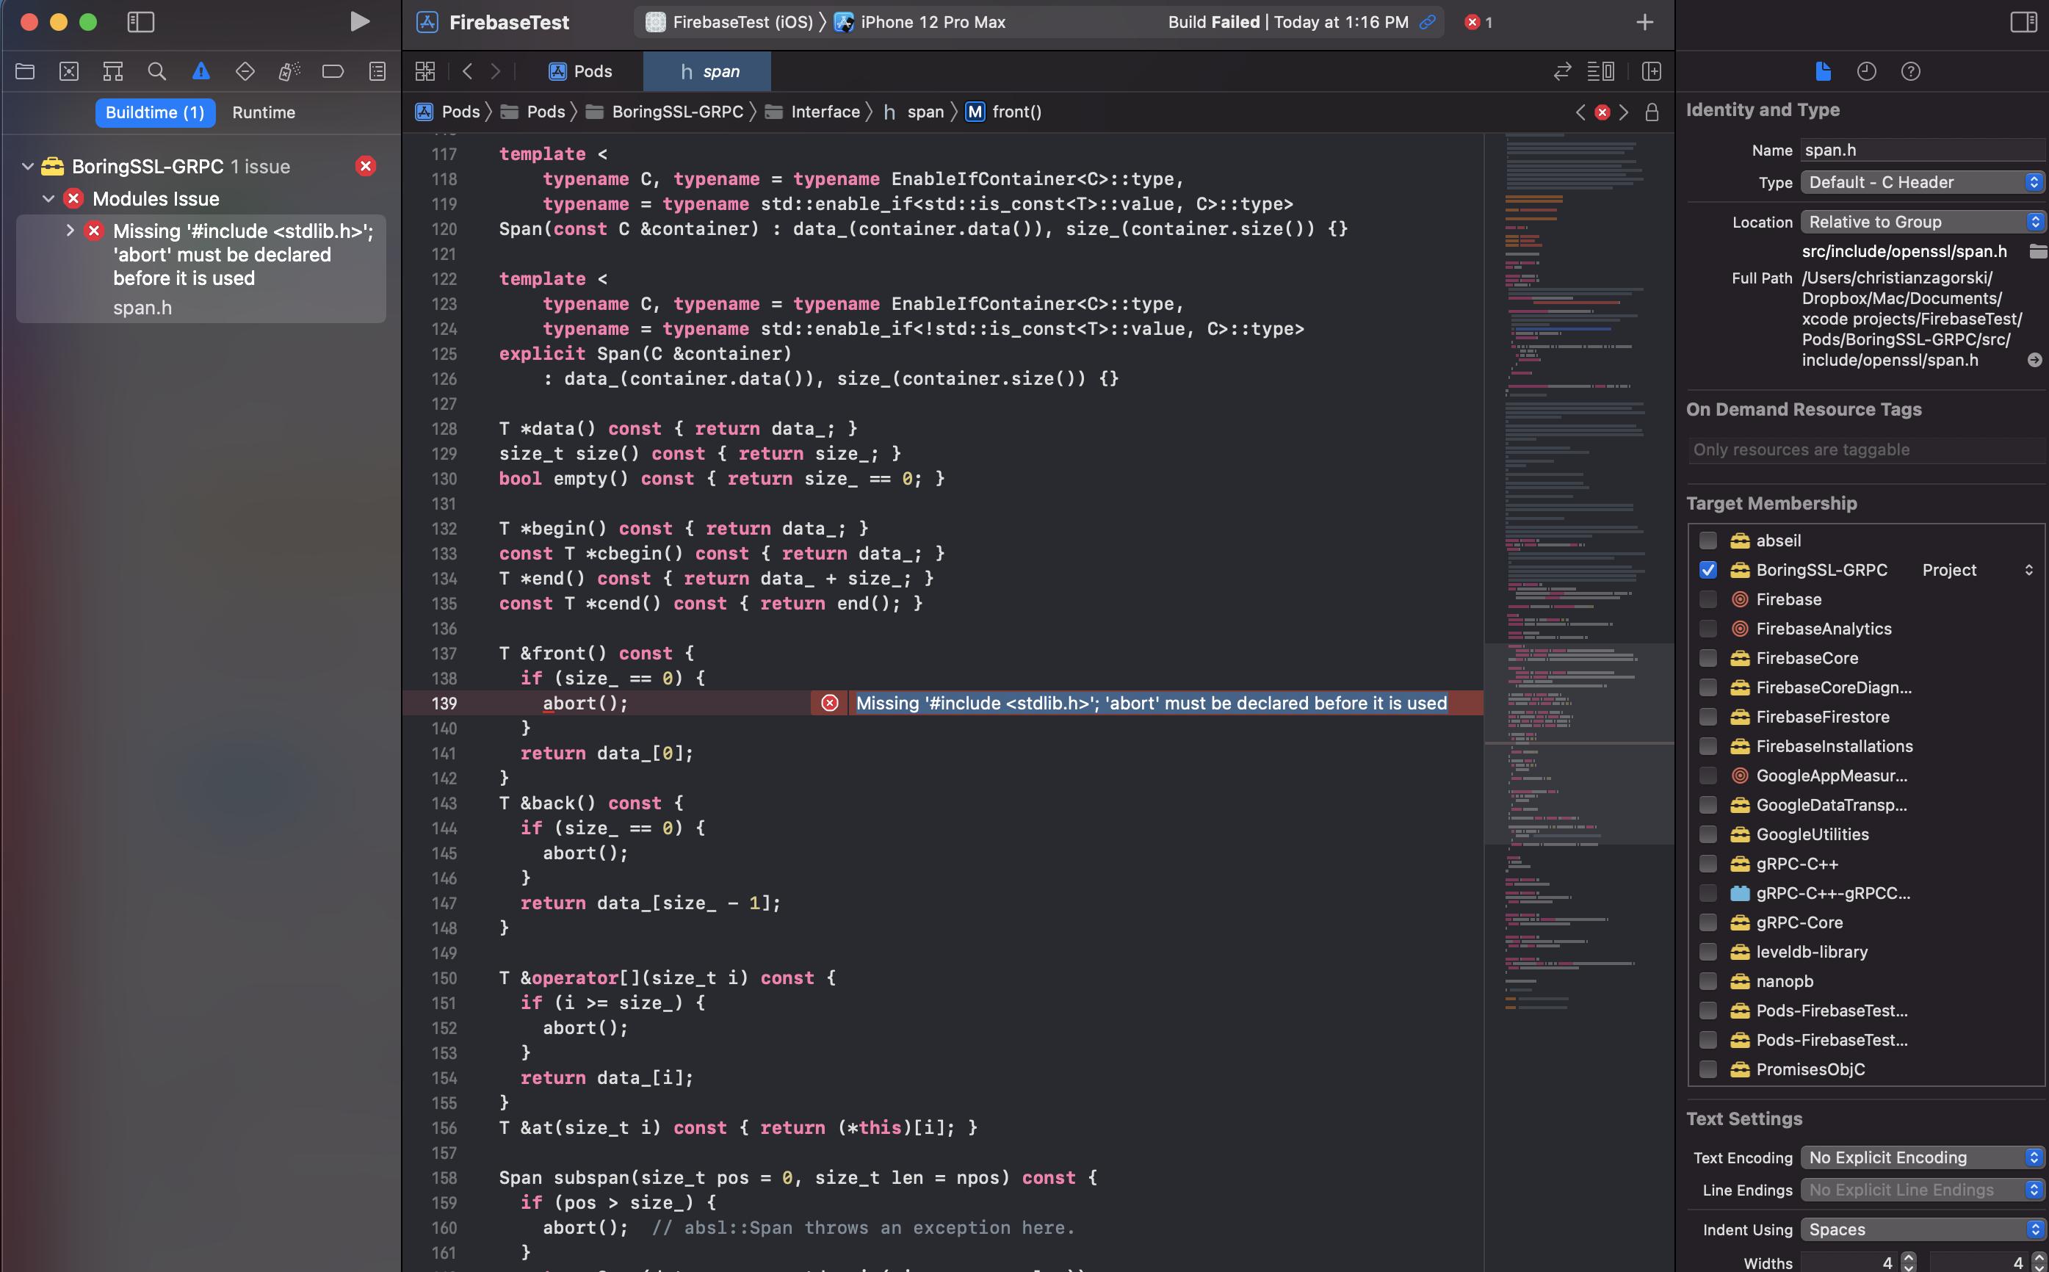The image size is (2049, 1272).
Task: Adjust the tab width stepper
Action: click(x=1908, y=1262)
